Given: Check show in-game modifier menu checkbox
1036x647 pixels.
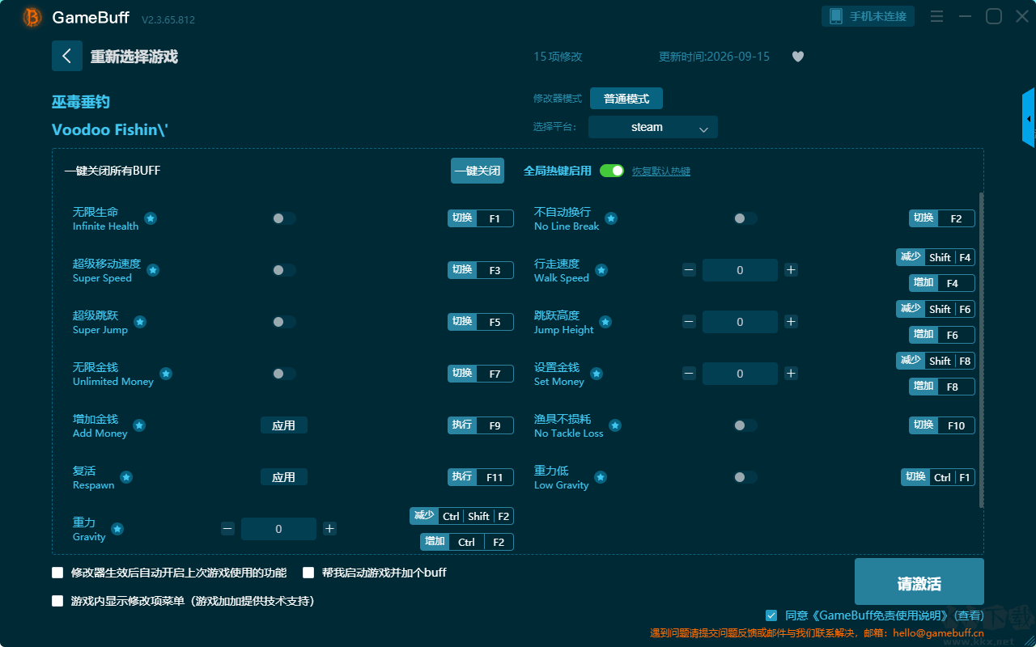Looking at the screenshot, I should click(x=57, y=601).
